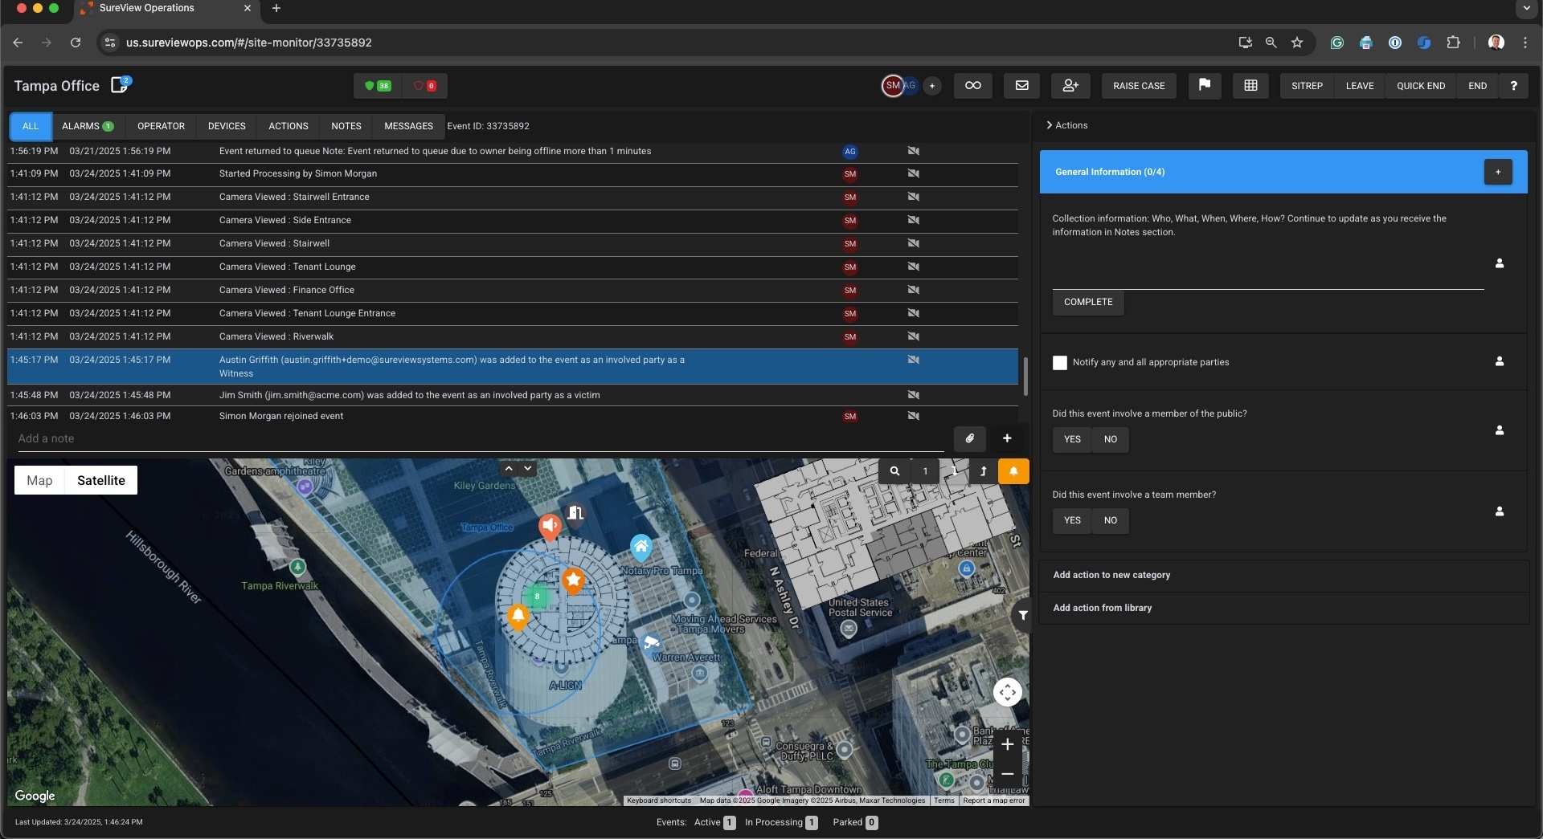Answer NO for member of the public
This screenshot has width=1543, height=839.
[x=1111, y=439]
